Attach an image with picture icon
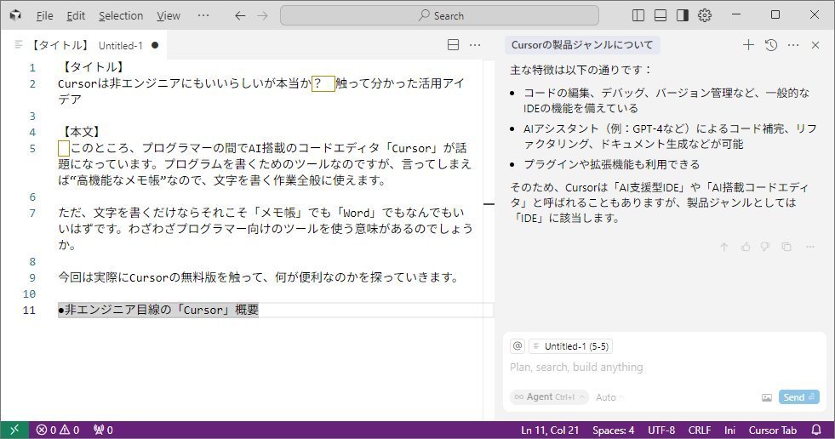 click(x=766, y=397)
